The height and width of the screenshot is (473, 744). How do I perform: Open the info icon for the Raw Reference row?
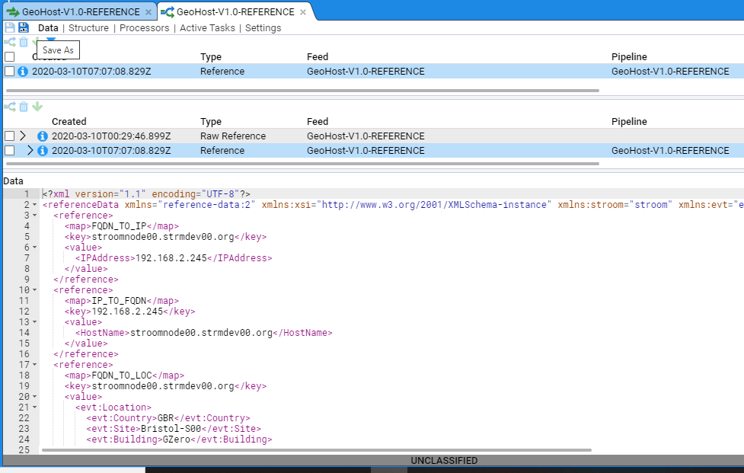pyautogui.click(x=43, y=136)
